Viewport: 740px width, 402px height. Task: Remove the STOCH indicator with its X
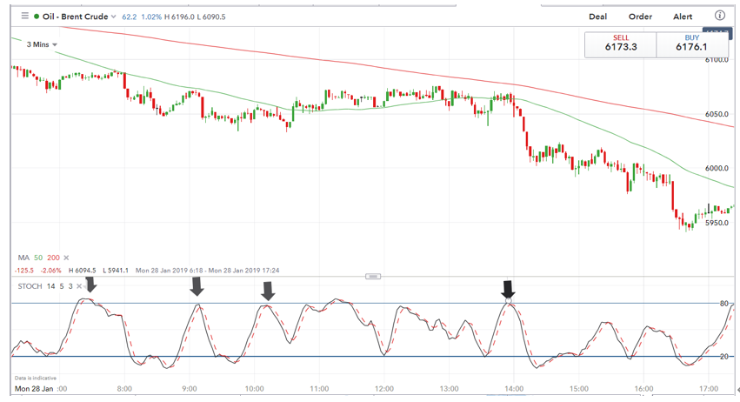tap(79, 285)
